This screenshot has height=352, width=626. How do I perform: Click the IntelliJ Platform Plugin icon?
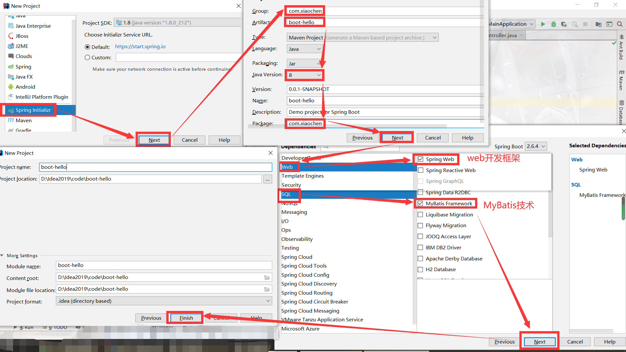[x=11, y=97]
